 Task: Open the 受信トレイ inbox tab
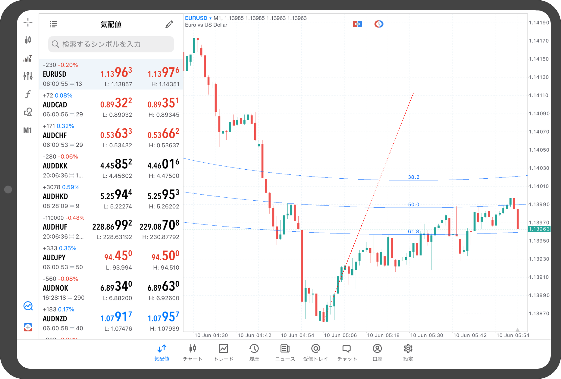pos(315,352)
